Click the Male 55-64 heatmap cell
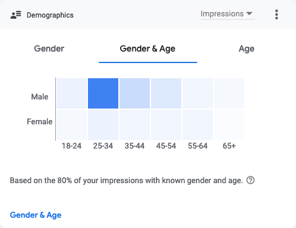 pyautogui.click(x=198, y=93)
